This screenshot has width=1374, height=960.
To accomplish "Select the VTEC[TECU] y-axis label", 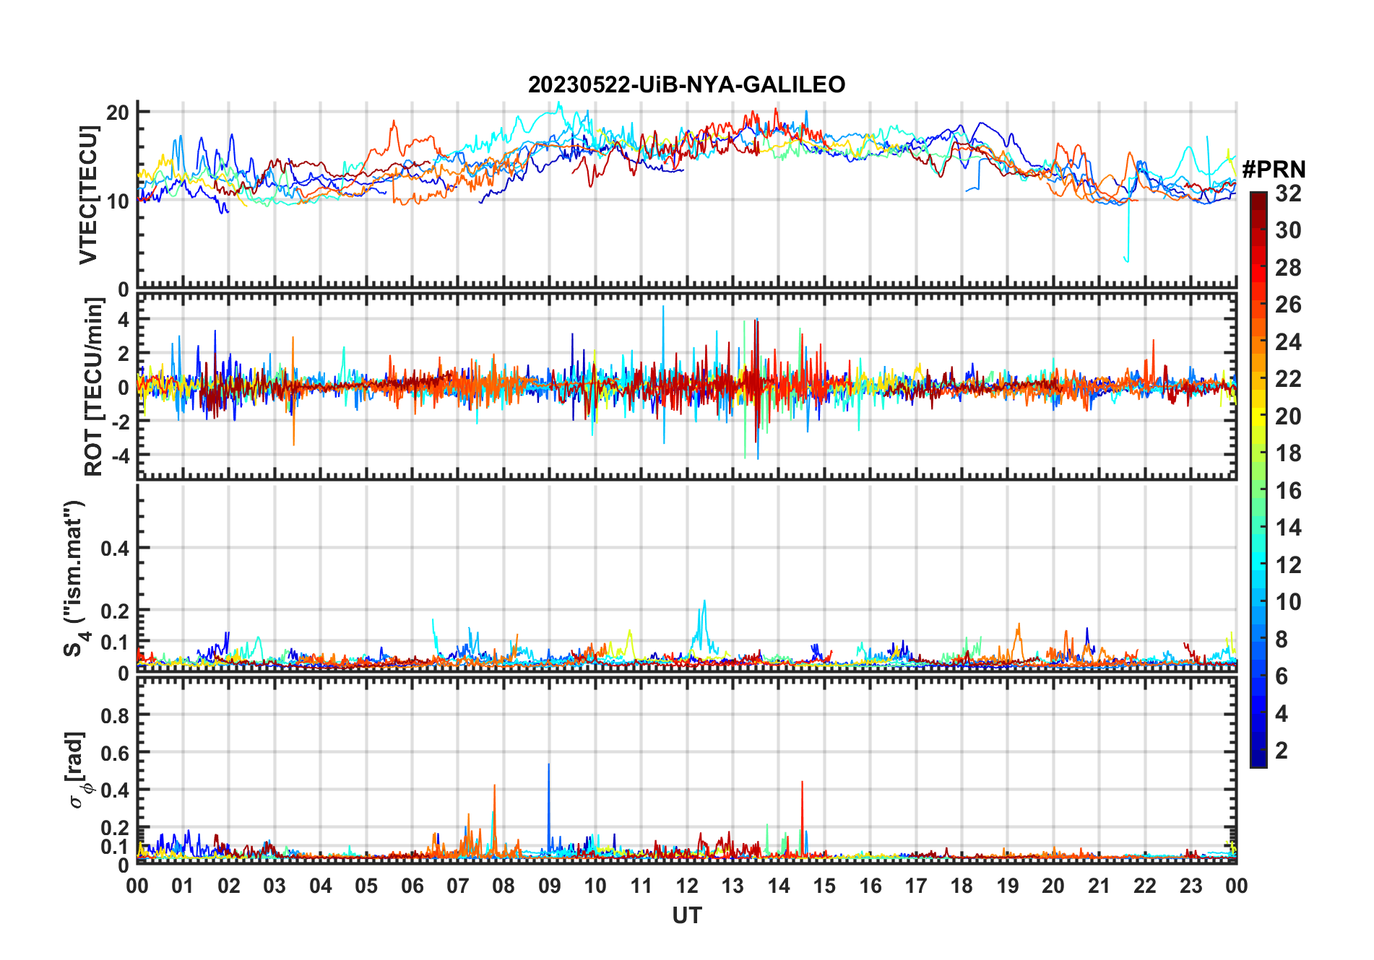I will [x=89, y=195].
